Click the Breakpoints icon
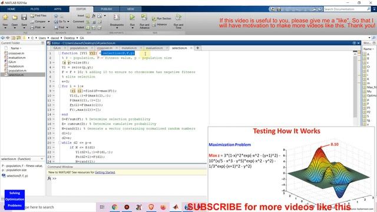The image size is (377, 212). pyautogui.click(x=117, y=17)
